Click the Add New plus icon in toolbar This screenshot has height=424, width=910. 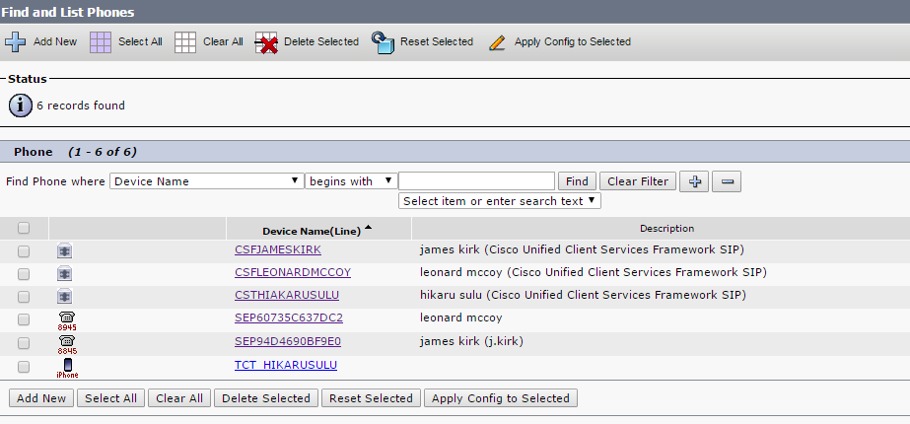[x=15, y=42]
